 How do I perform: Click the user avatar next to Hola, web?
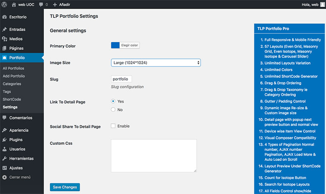coord(323,5)
